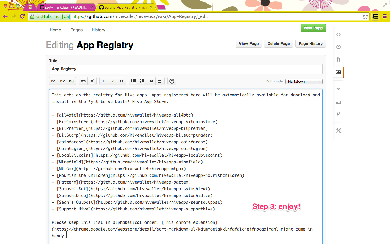The image size is (390, 244).
Task: Insert a horizontal rule with HR icon
Action: coord(160,81)
